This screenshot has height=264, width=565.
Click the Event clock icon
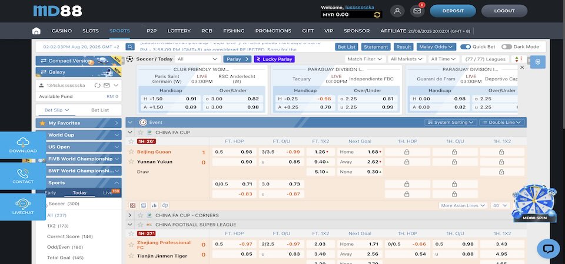click(143, 122)
